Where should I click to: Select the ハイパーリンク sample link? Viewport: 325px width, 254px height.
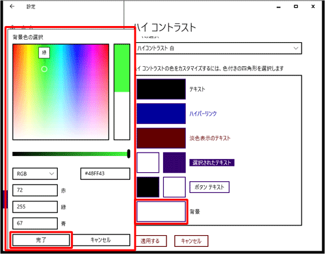click(203, 114)
